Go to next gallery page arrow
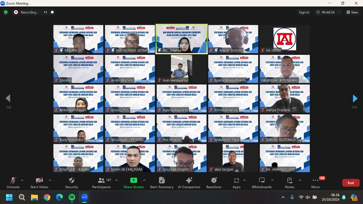The image size is (363, 204). pos(355,98)
